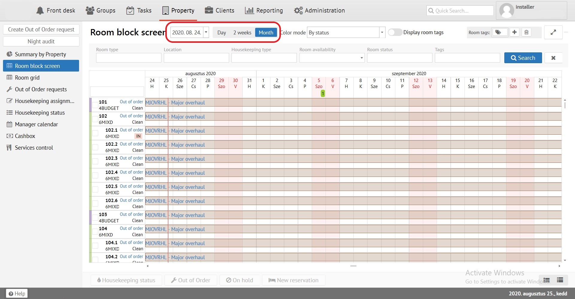The height and width of the screenshot is (299, 575).
Task: Click the plus icon to add room tag
Action: pos(515,32)
